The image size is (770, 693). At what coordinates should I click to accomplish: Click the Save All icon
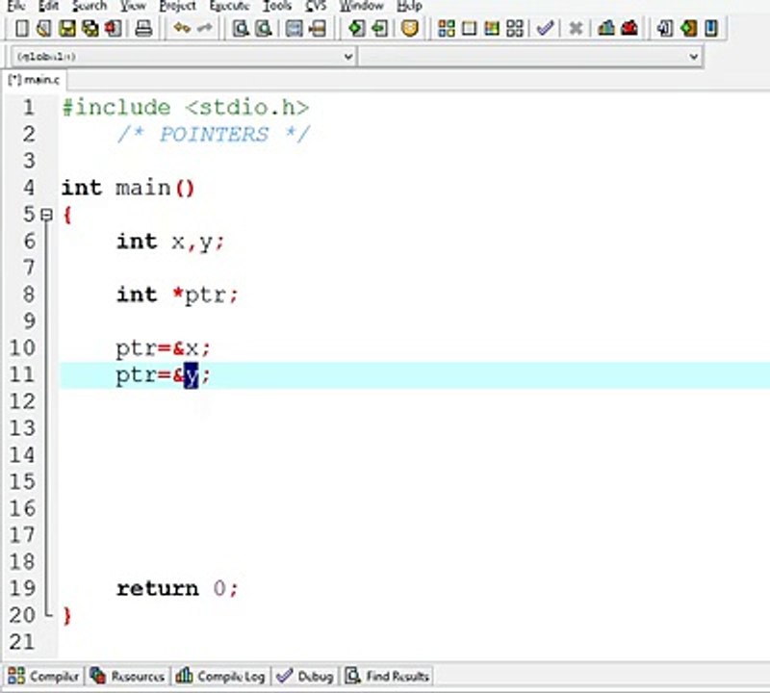click(x=90, y=28)
